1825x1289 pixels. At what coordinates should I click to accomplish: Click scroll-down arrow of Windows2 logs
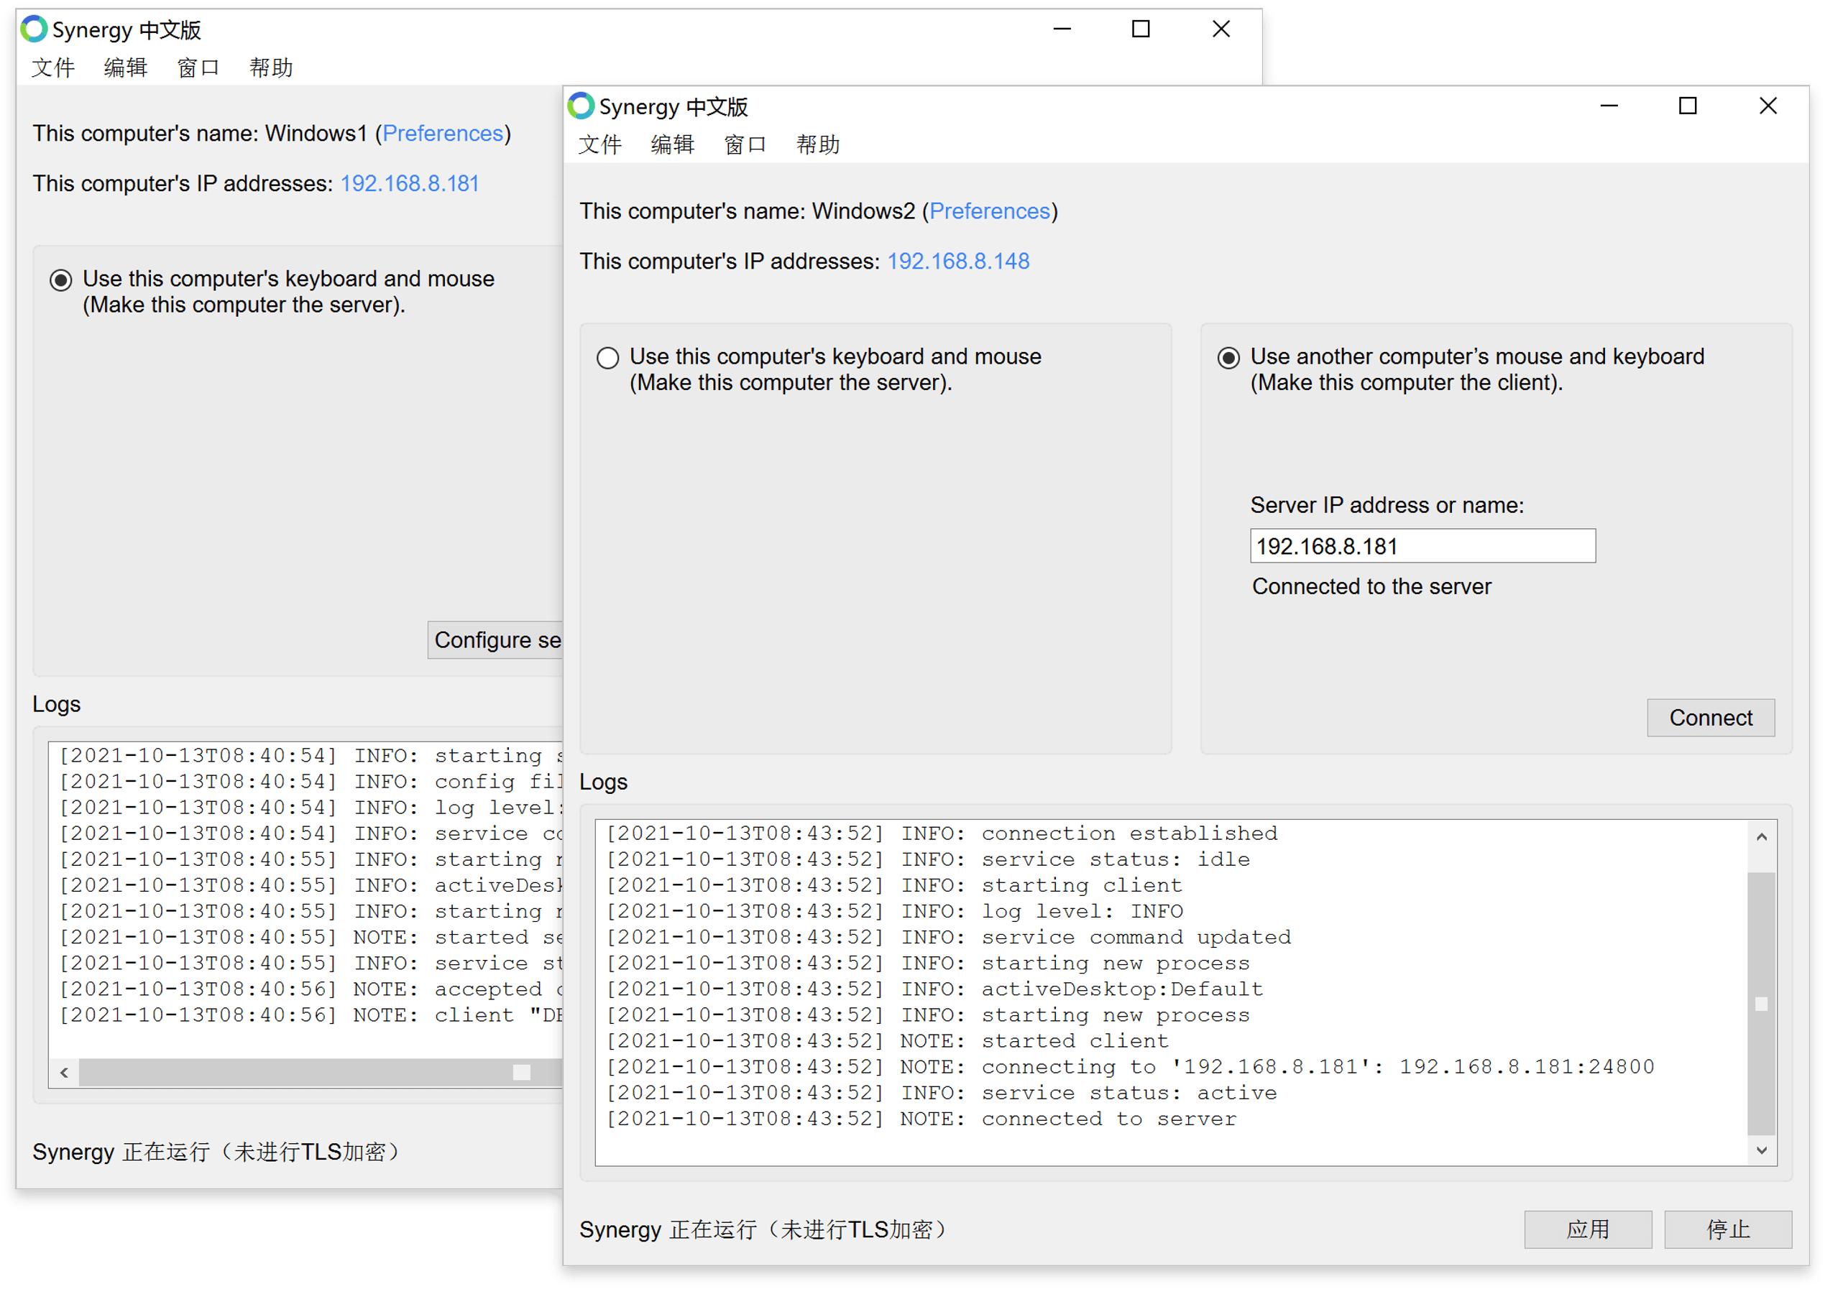click(1762, 1151)
